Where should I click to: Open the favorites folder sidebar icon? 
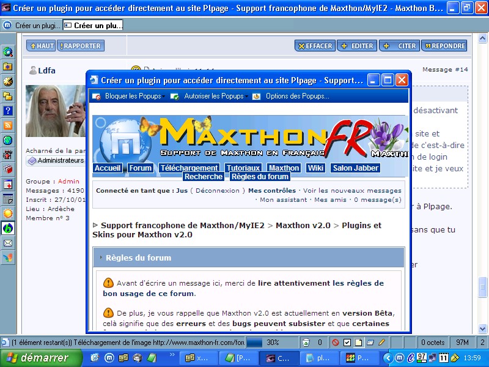click(8, 67)
